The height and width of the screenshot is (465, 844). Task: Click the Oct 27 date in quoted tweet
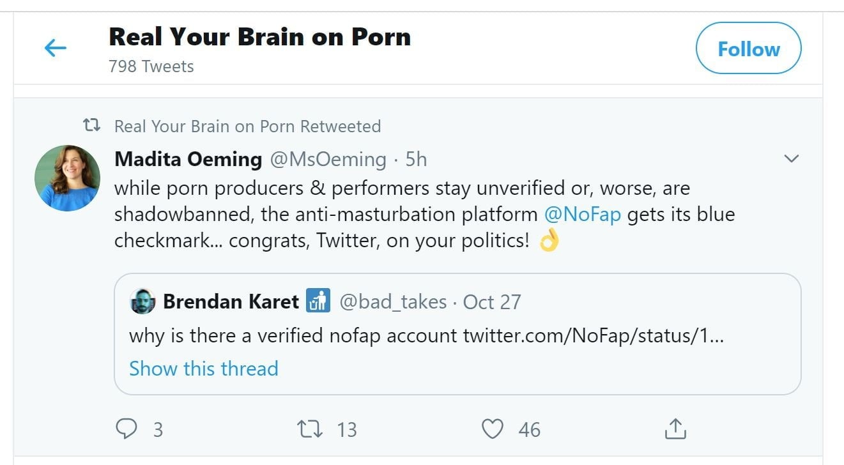[x=492, y=301]
